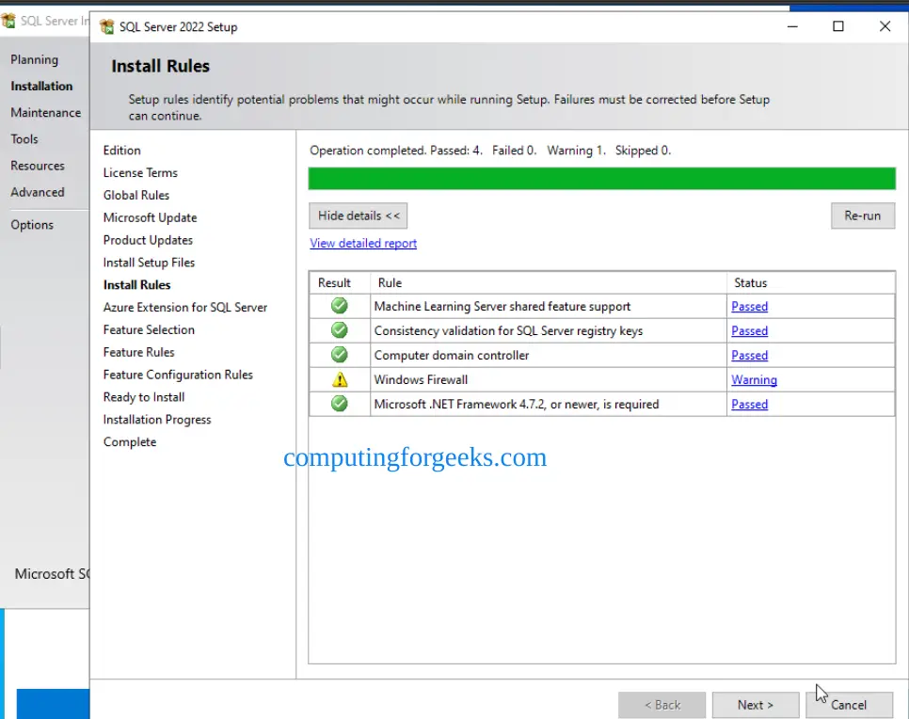Click green check icon for Machine Learning Server rule
This screenshot has height=719, width=909.
tap(339, 306)
